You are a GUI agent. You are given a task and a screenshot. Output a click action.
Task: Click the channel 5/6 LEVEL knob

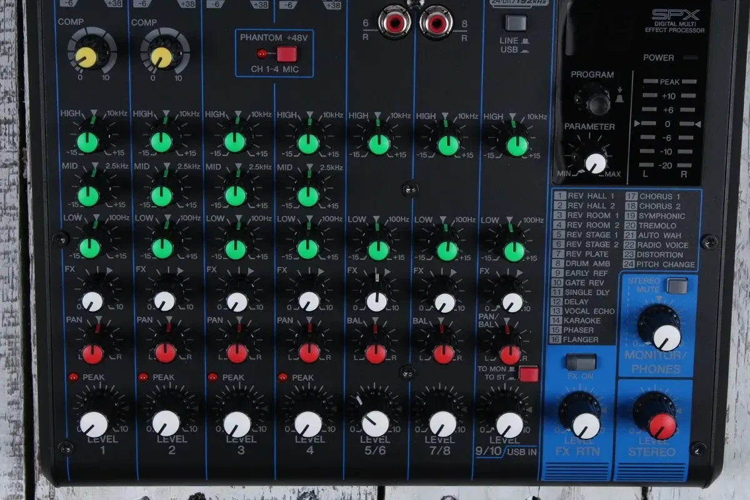tap(375, 423)
